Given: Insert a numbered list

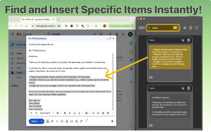Looking at the screenshot, I should pyautogui.click(x=93, y=113).
